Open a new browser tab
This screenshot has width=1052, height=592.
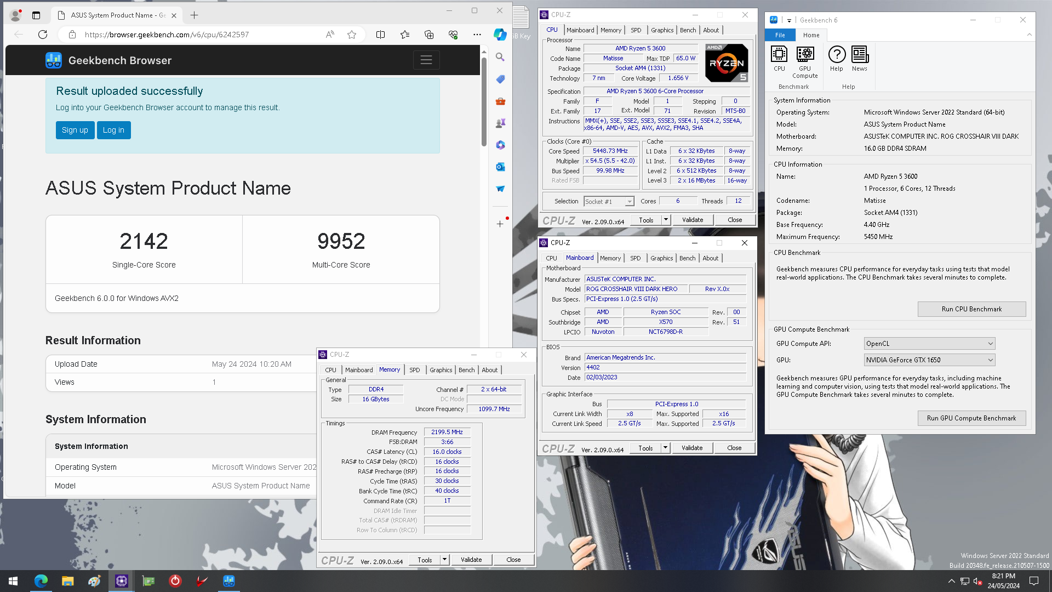pyautogui.click(x=194, y=15)
